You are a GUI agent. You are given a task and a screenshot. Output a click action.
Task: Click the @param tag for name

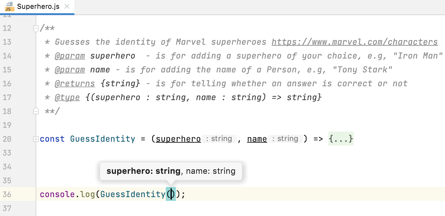coord(70,70)
